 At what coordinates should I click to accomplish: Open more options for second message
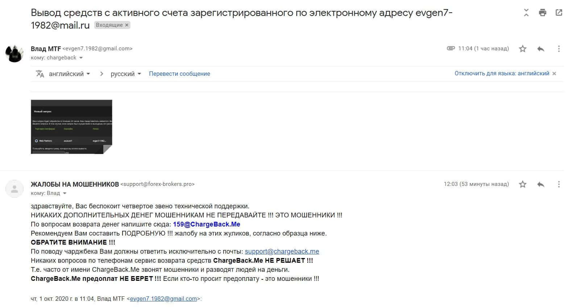(x=559, y=184)
